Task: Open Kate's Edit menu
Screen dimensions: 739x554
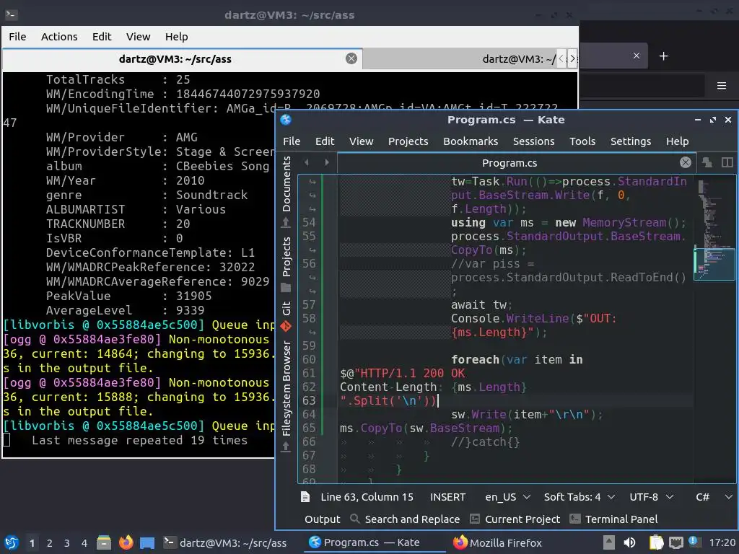Action: pos(325,141)
